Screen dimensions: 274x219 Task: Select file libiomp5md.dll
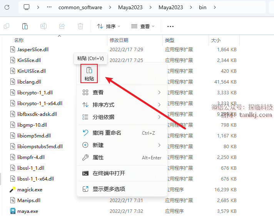34,136
